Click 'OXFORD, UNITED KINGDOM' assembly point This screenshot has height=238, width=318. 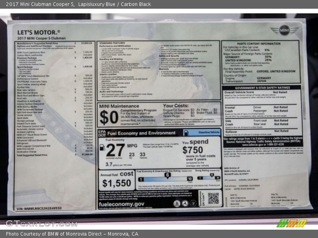(276, 71)
